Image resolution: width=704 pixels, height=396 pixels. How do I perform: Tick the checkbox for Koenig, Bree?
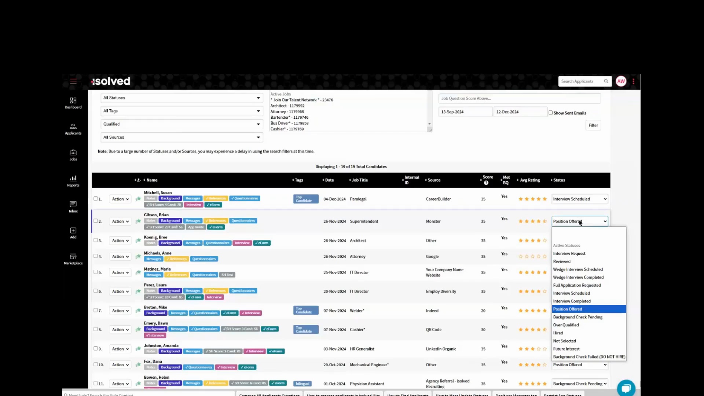click(x=96, y=240)
